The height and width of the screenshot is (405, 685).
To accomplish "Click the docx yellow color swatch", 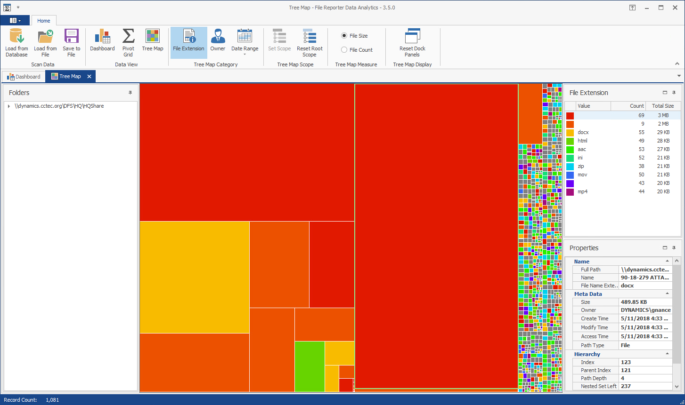I will 570,133.
